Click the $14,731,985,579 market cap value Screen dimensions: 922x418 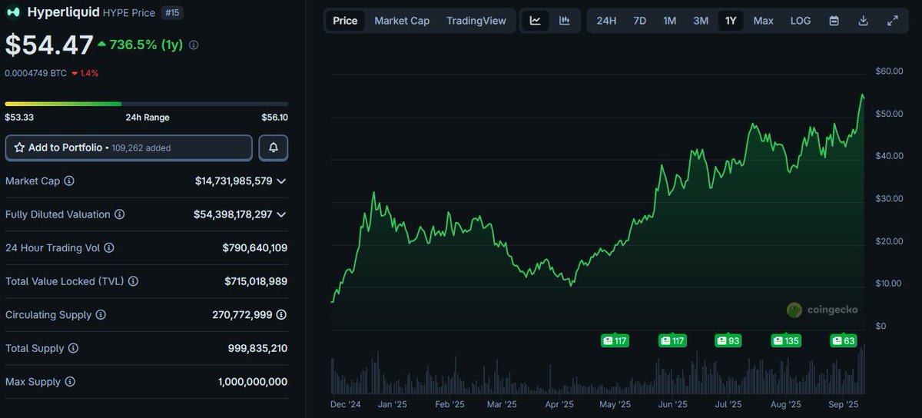click(x=234, y=181)
